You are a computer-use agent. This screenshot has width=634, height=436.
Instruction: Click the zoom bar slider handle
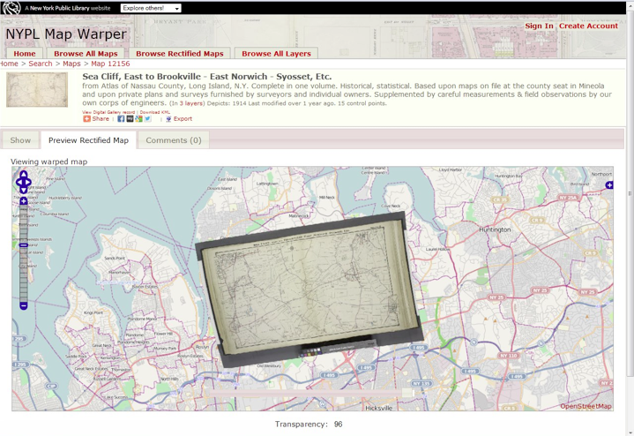[x=24, y=245]
